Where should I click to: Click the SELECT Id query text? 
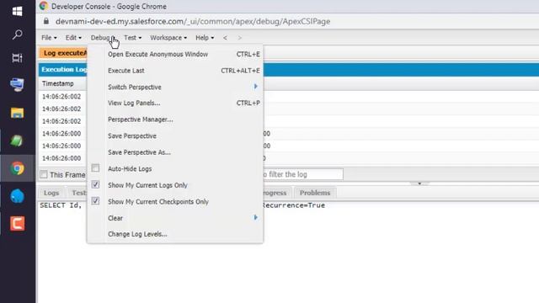pos(61,205)
